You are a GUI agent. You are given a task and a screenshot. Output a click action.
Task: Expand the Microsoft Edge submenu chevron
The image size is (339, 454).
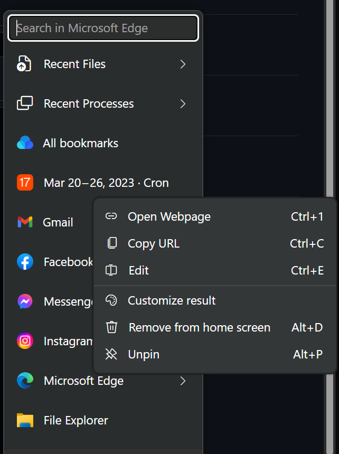pos(183,381)
